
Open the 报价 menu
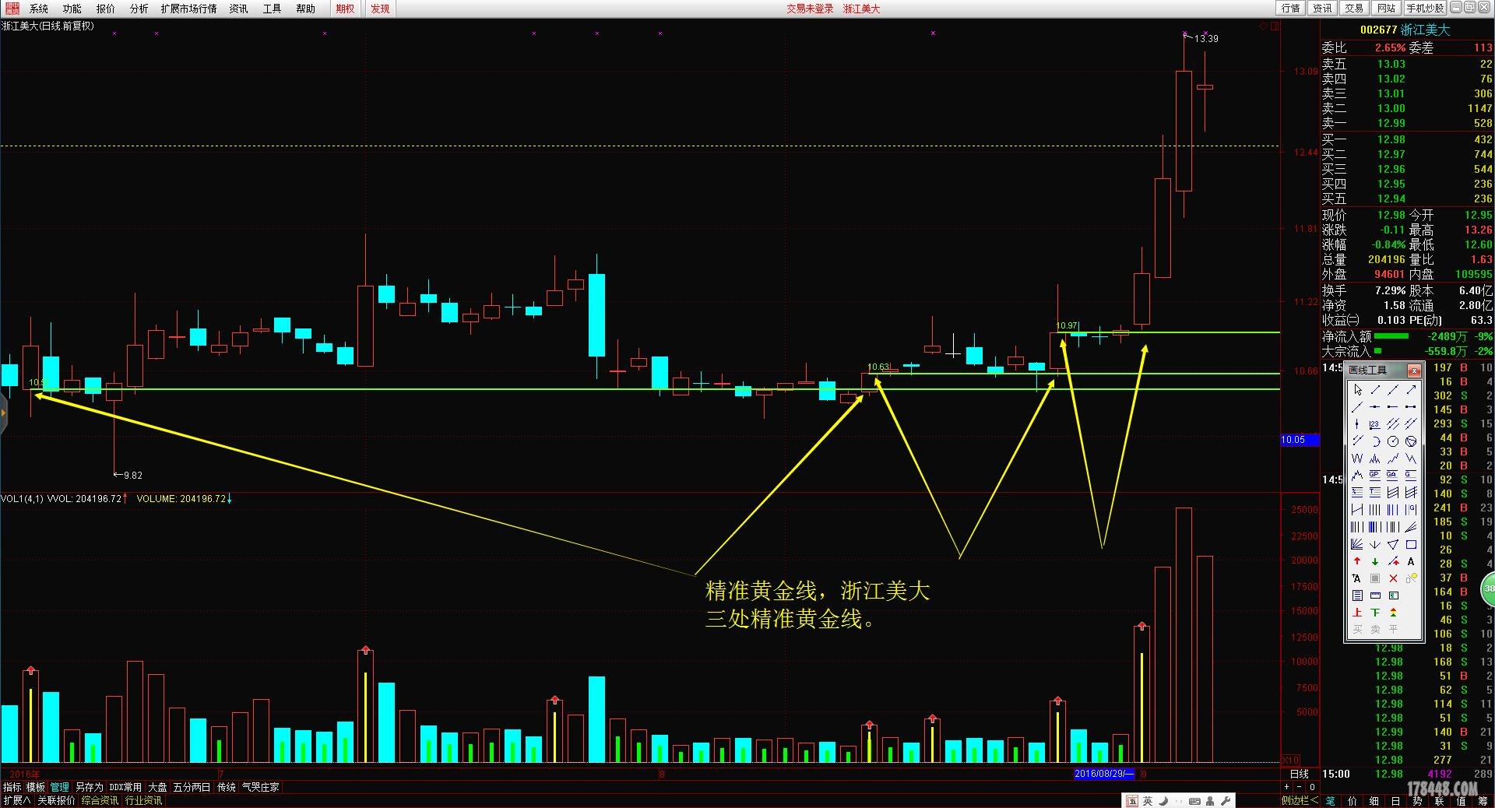tap(105, 9)
